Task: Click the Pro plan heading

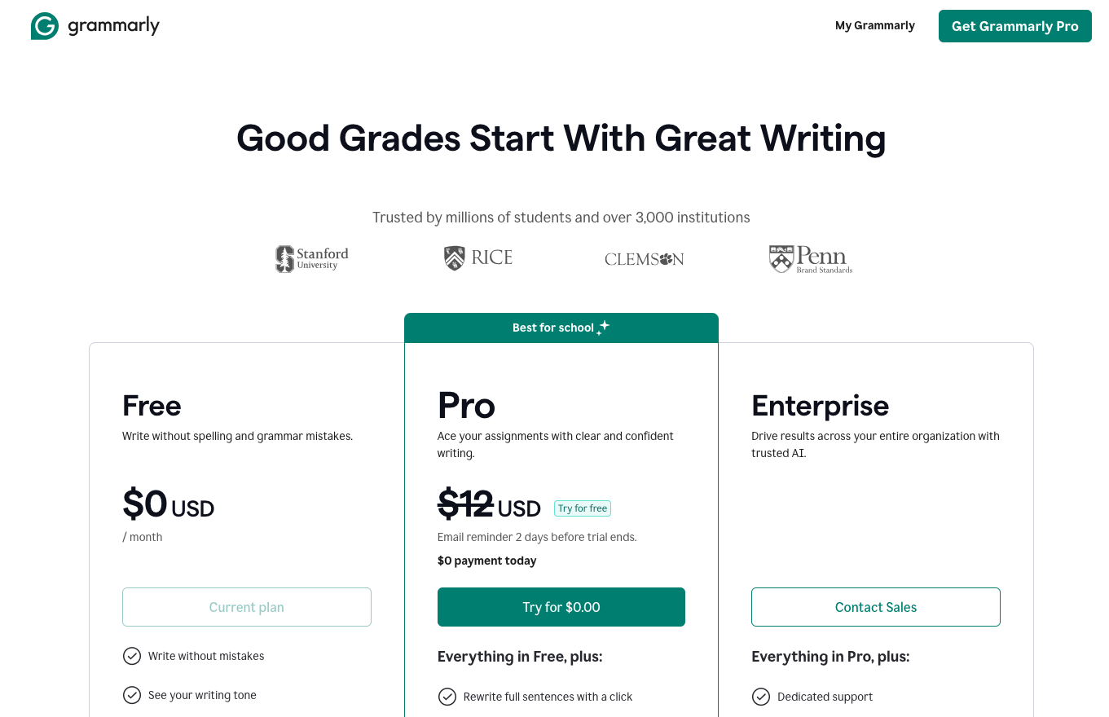Action: click(x=466, y=405)
